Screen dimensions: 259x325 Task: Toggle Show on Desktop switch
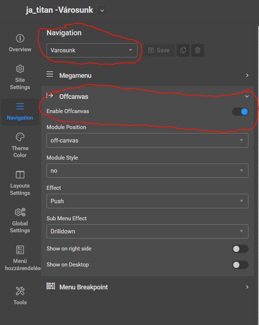240,265
